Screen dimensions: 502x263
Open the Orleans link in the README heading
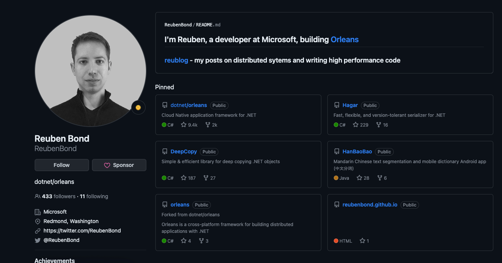click(x=344, y=39)
